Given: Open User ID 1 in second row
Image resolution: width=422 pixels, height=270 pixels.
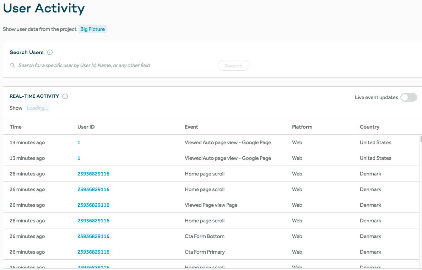Looking at the screenshot, I should 79,158.
